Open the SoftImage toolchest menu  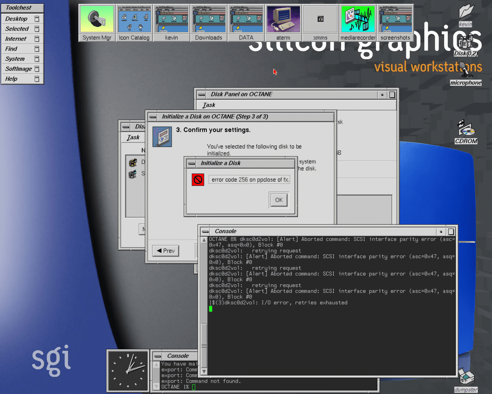click(x=22, y=69)
